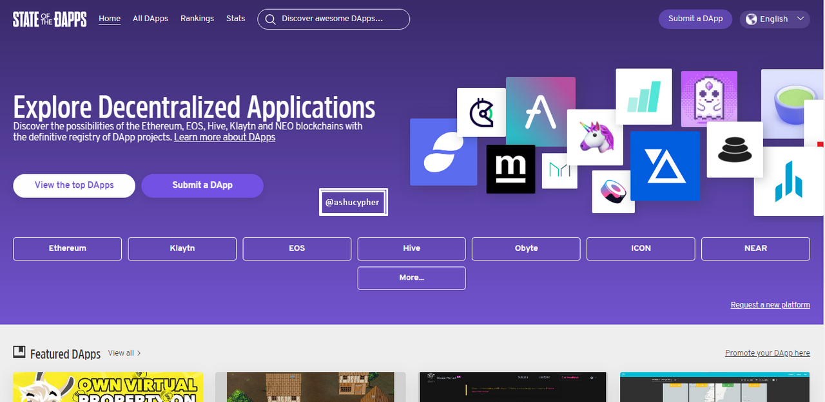
Task: Open the Rankings nav item
Action: pyautogui.click(x=197, y=19)
